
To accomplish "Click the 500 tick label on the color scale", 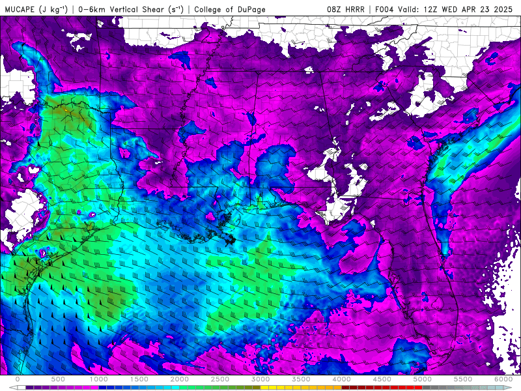I will [58, 379].
